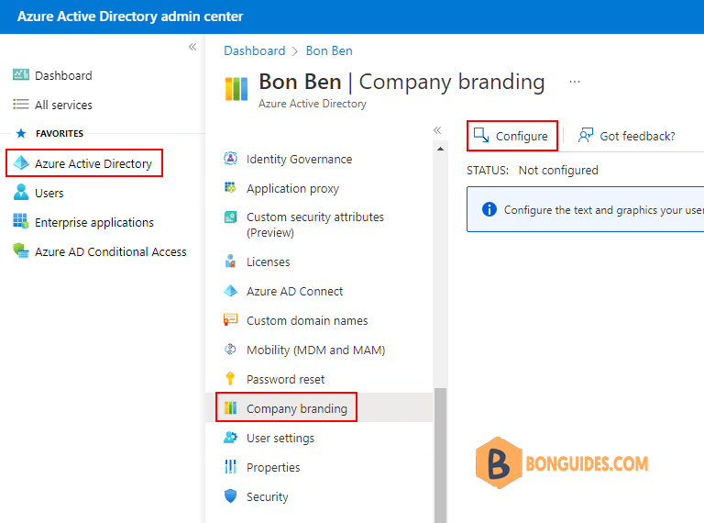Open the more options ellipsis
Screen dimensions: 704x523
click(574, 82)
